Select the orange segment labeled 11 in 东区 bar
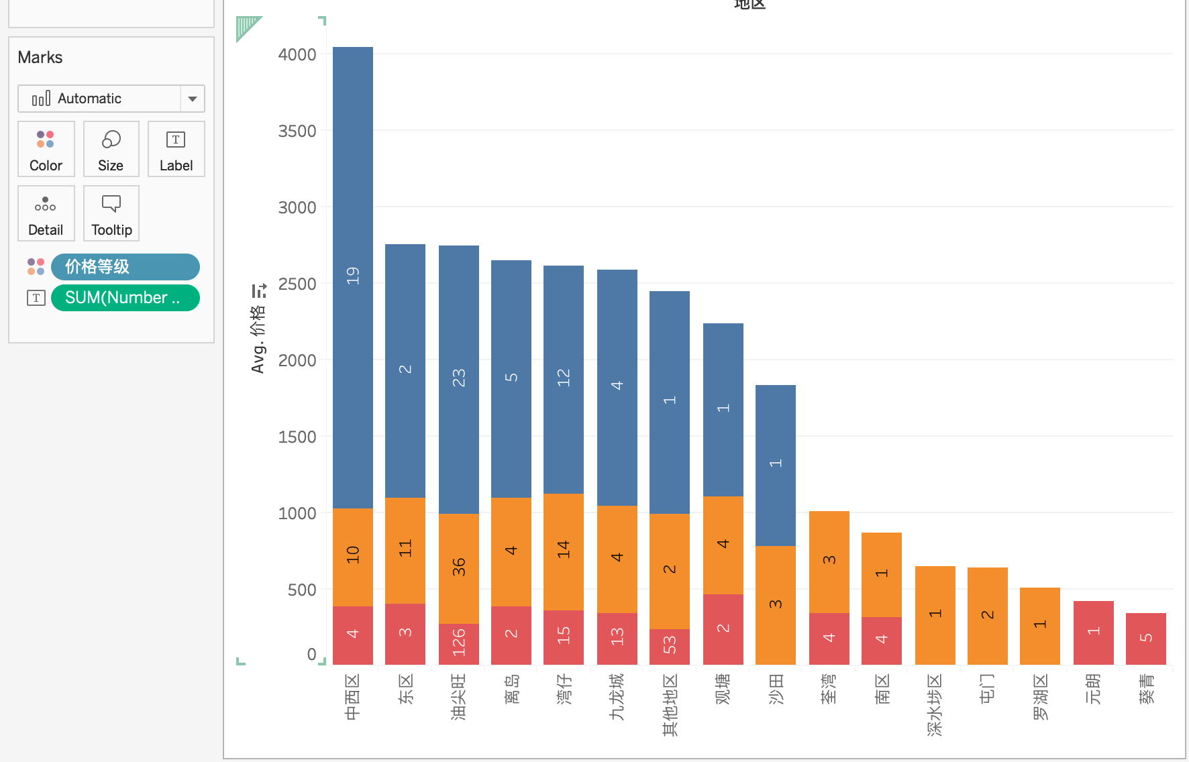Viewport: 1189px width, 762px height. (x=405, y=551)
